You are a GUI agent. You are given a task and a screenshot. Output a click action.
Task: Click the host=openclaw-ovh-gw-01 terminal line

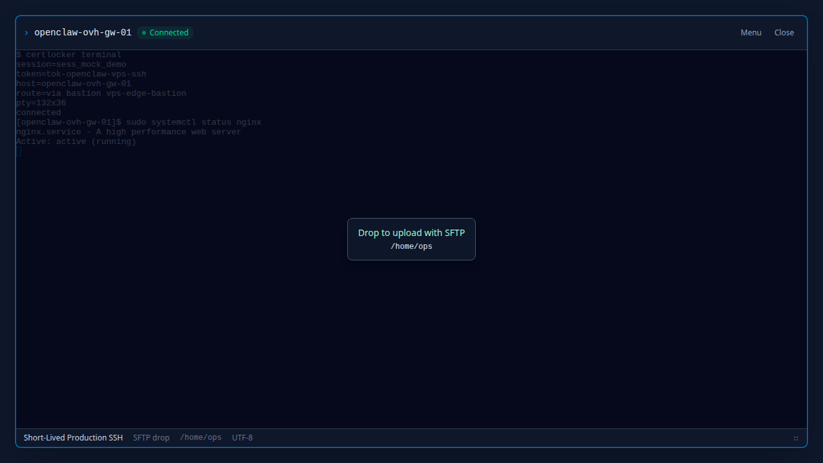(73, 84)
